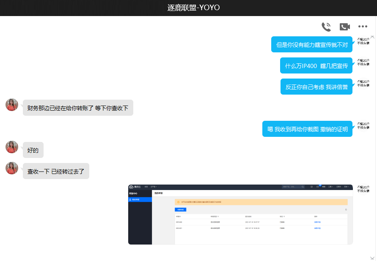Click own avatar beside the screenshot image message

click(x=363, y=189)
